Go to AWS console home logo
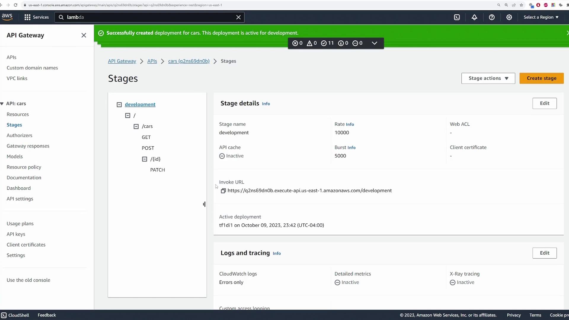 click(7, 17)
